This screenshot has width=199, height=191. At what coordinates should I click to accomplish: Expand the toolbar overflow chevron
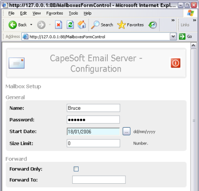(173, 20)
